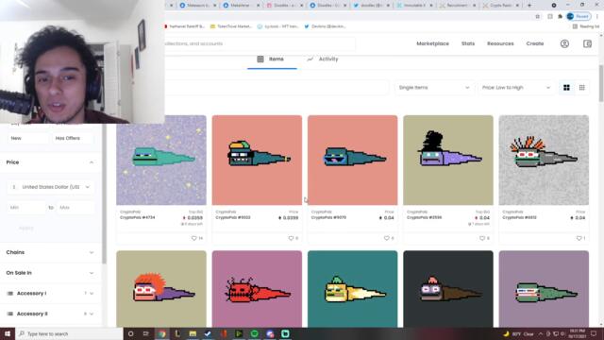604x340 pixels.
Task: Open Chrome extensions puzzle icon
Action: coord(560,17)
